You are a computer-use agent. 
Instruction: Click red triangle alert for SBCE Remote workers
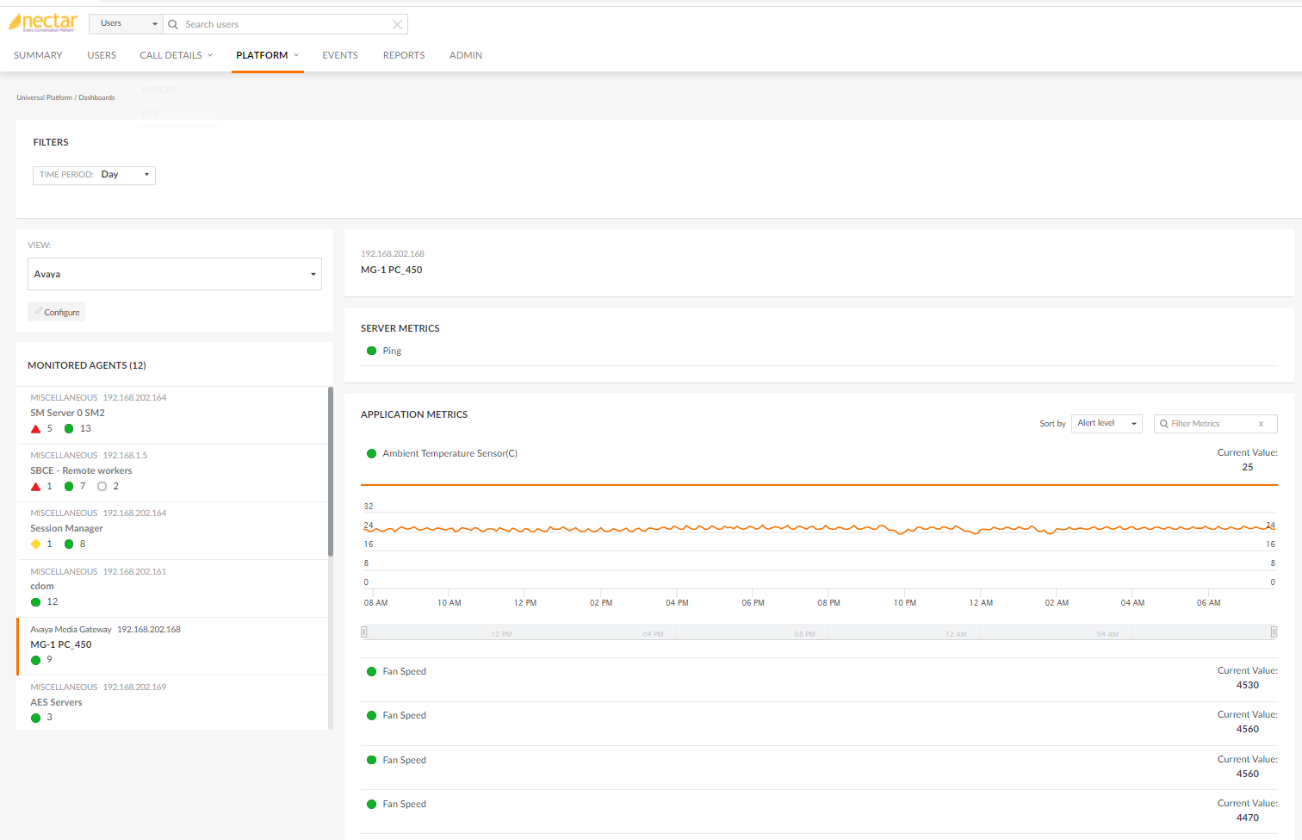(x=36, y=487)
